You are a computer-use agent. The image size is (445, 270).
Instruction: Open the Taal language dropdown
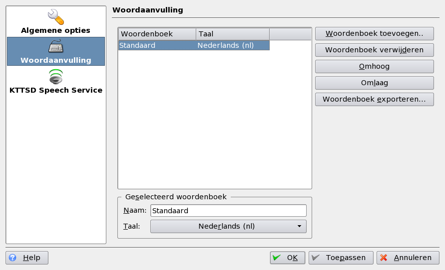point(228,226)
